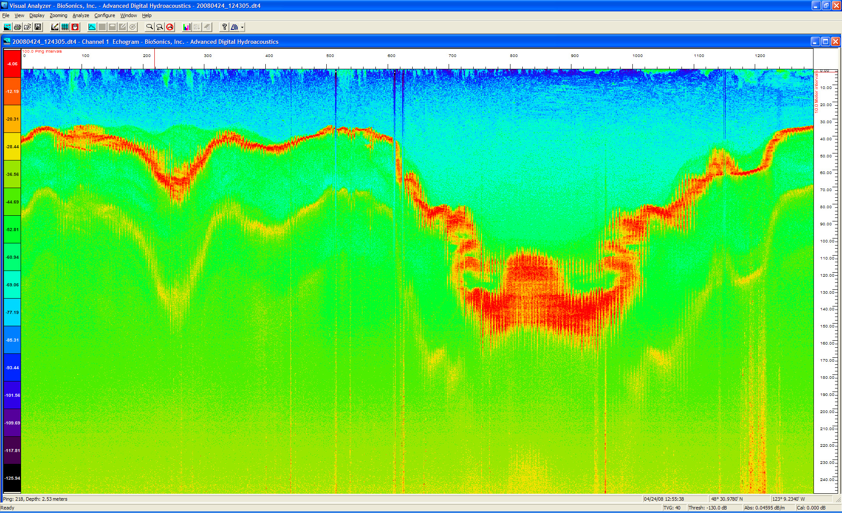The width and height of the screenshot is (842, 513).
Task: Open the color bar histogram icon
Action: point(187,27)
